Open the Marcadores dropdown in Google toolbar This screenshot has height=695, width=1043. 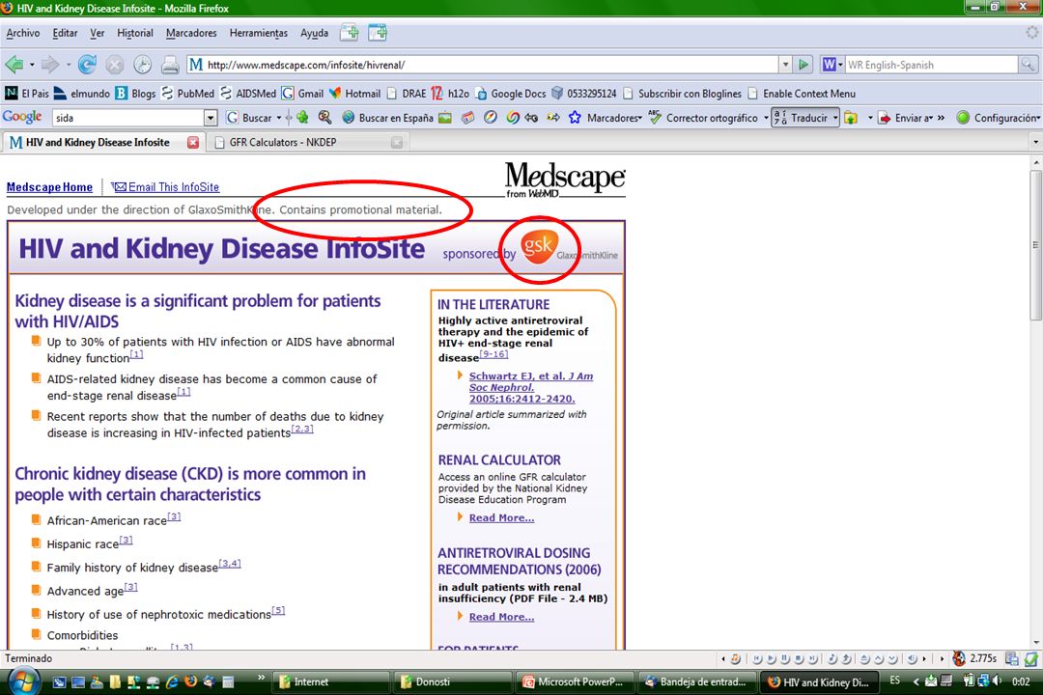click(x=614, y=118)
